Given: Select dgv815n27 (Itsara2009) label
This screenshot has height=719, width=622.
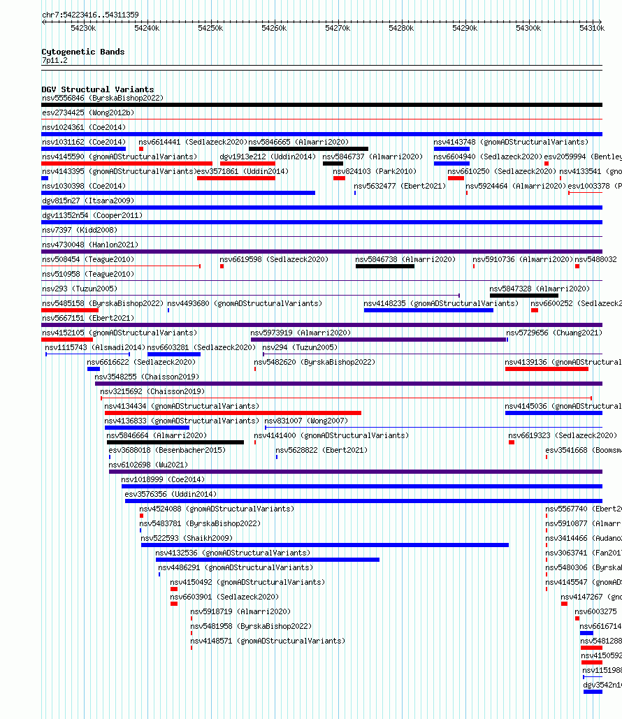Looking at the screenshot, I should [x=88, y=201].
